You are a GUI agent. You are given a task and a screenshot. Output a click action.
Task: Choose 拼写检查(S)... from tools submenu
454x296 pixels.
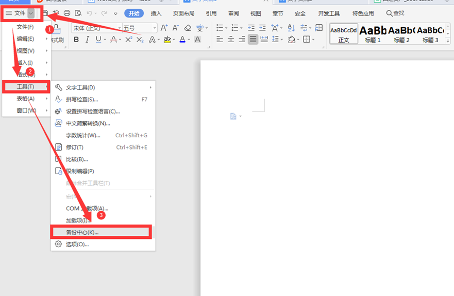[x=103, y=99]
